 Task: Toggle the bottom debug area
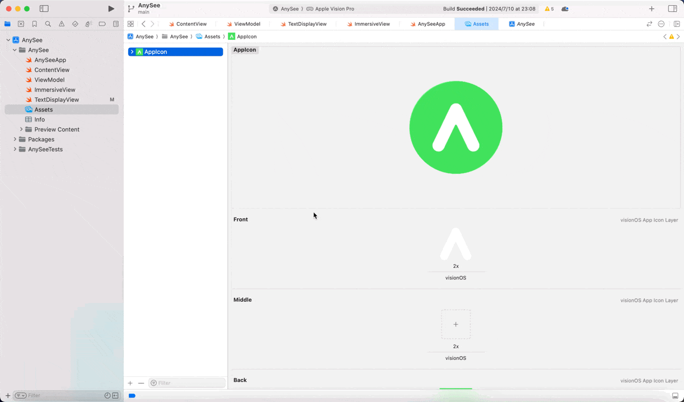(675, 396)
